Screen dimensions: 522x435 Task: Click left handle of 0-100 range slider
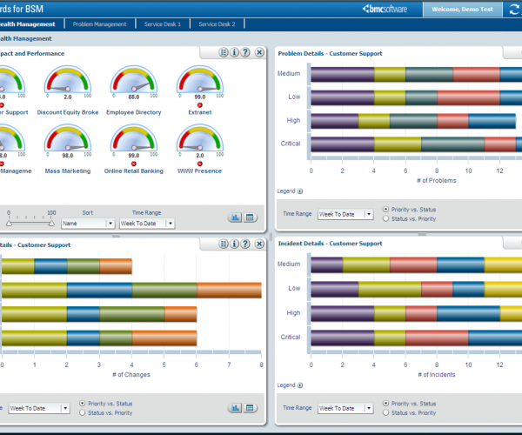click(9, 224)
